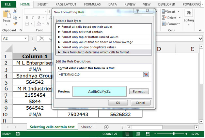
Task: Switch to Page Break Preview icon
Action: point(148,134)
